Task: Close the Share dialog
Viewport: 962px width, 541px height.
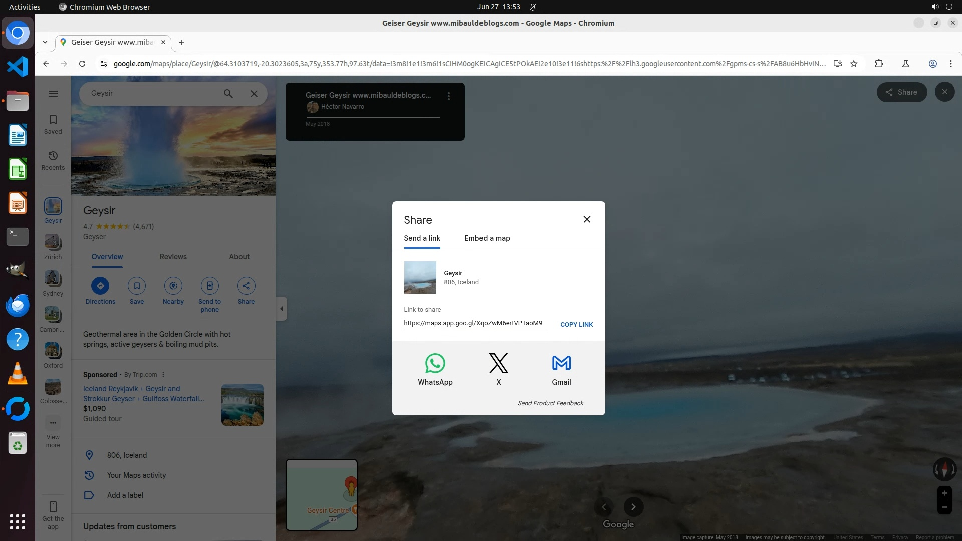Action: point(587,220)
